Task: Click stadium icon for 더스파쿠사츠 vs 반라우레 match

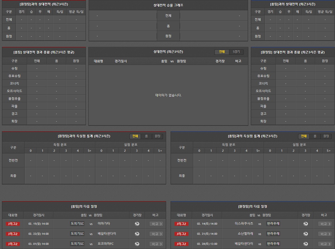Action: point(305,224)
